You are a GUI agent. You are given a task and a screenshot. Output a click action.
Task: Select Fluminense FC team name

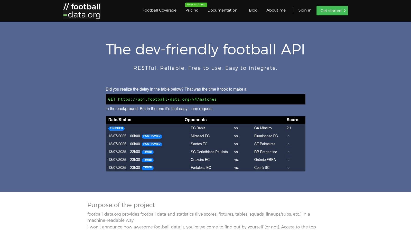(266, 136)
